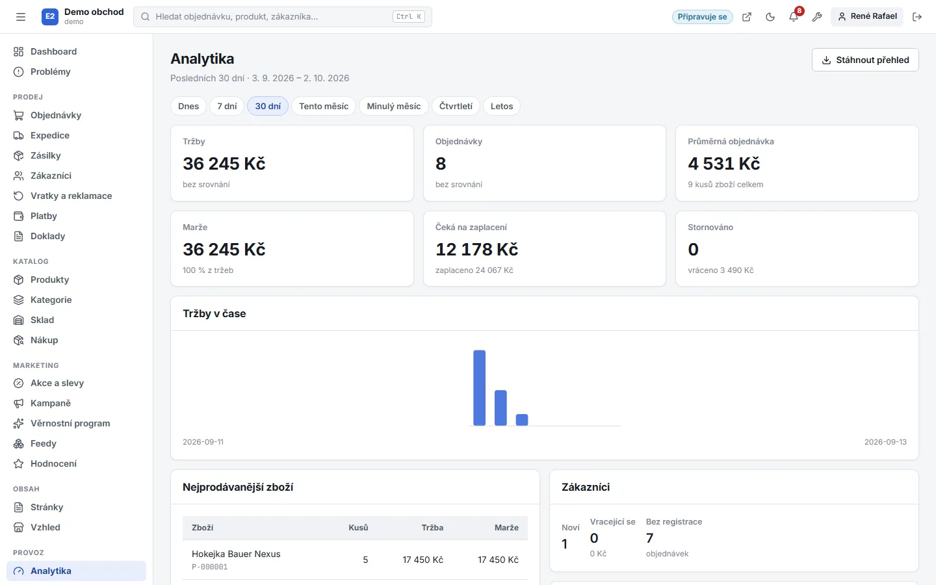Open Problémy in the sidebar
The width and height of the screenshot is (936, 585).
pos(76,71)
